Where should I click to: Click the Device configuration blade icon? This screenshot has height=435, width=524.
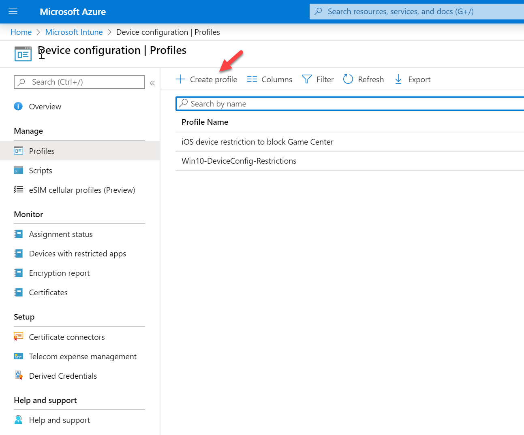click(x=23, y=53)
